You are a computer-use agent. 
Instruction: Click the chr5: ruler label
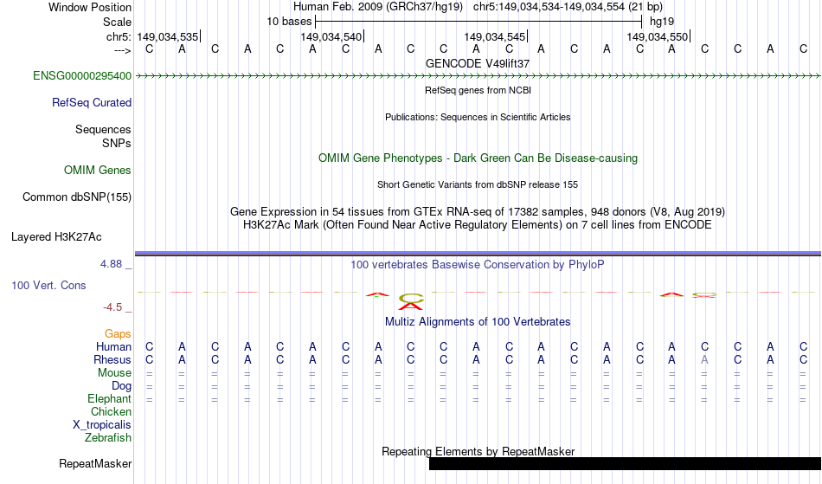point(119,36)
